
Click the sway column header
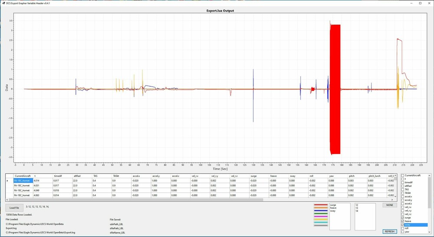coord(299,176)
